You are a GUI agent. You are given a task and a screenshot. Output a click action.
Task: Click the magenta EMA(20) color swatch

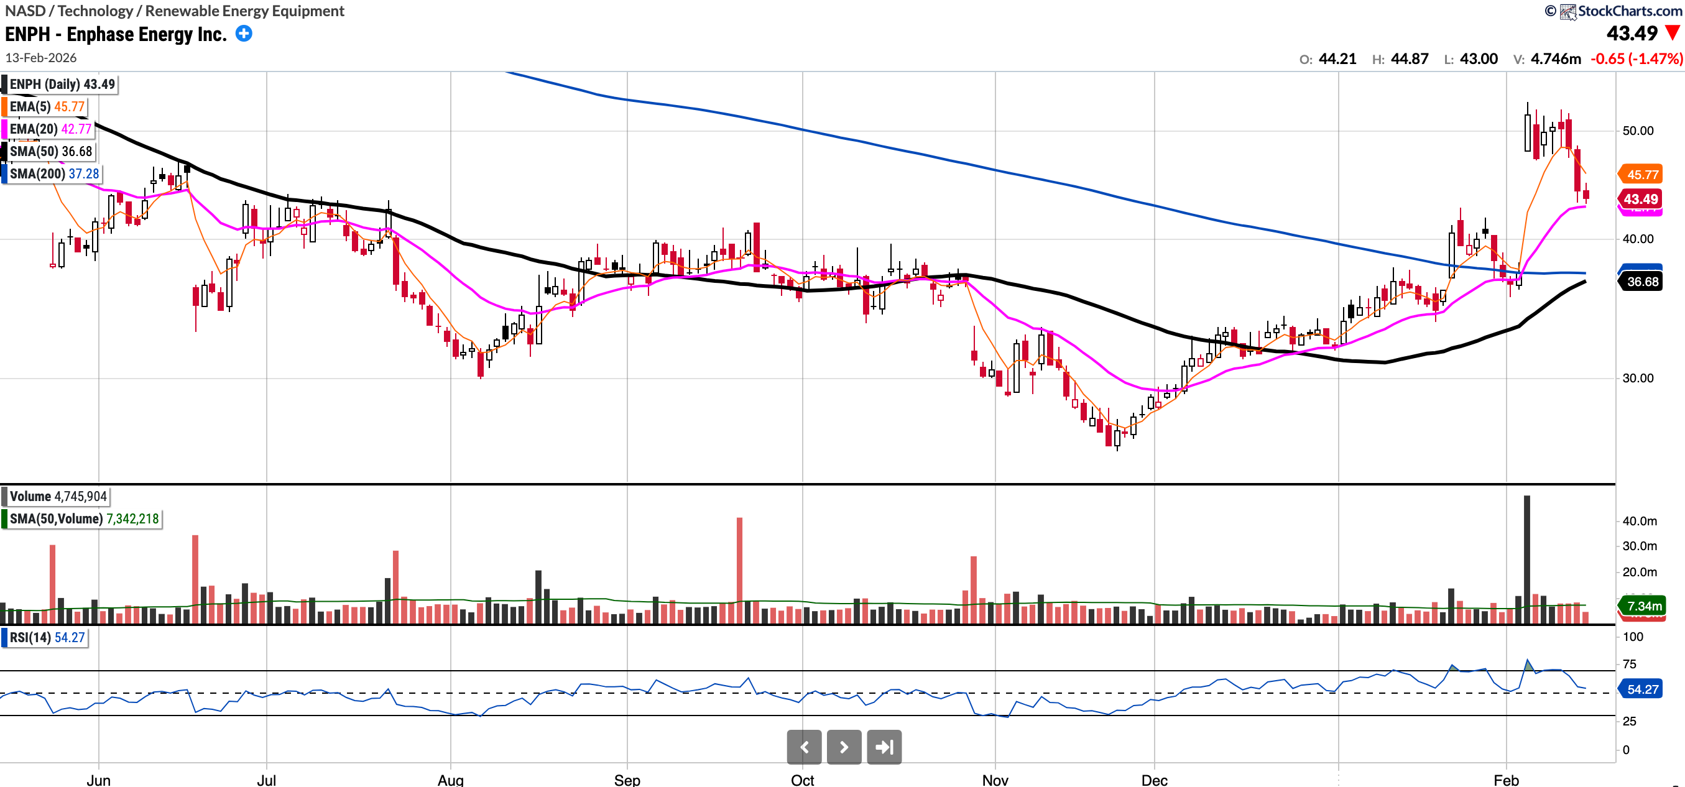(4, 129)
